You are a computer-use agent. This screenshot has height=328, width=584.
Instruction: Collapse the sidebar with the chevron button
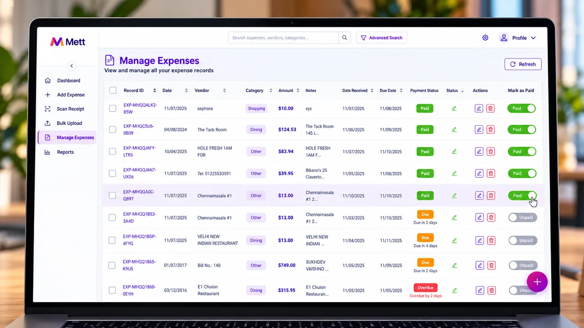click(x=72, y=66)
